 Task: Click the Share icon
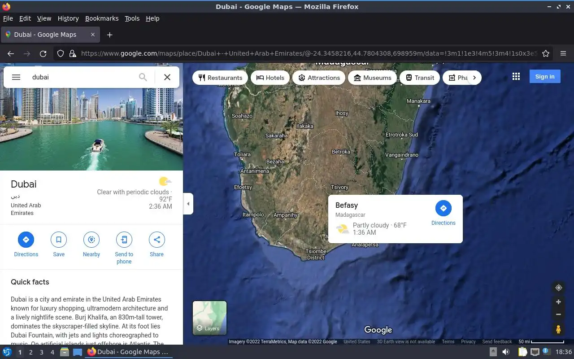click(x=157, y=240)
